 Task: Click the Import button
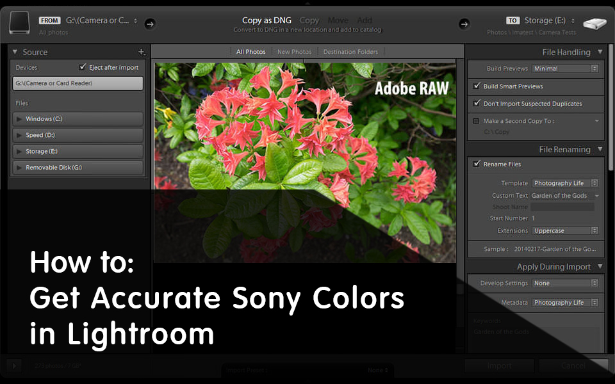499,365
